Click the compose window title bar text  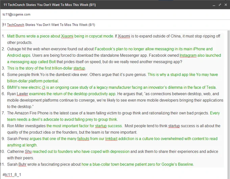tap(50, 5)
